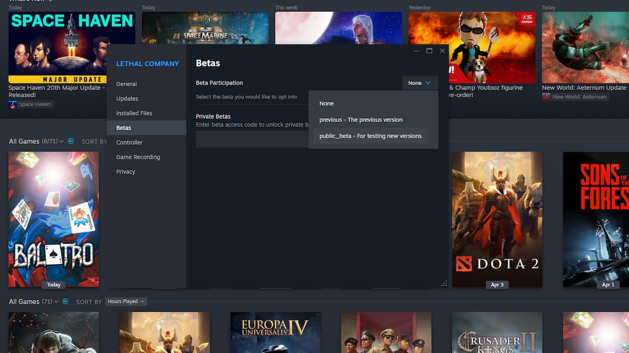Open the Updates settings tab
Viewport: 629px width, 353px height.
(127, 98)
